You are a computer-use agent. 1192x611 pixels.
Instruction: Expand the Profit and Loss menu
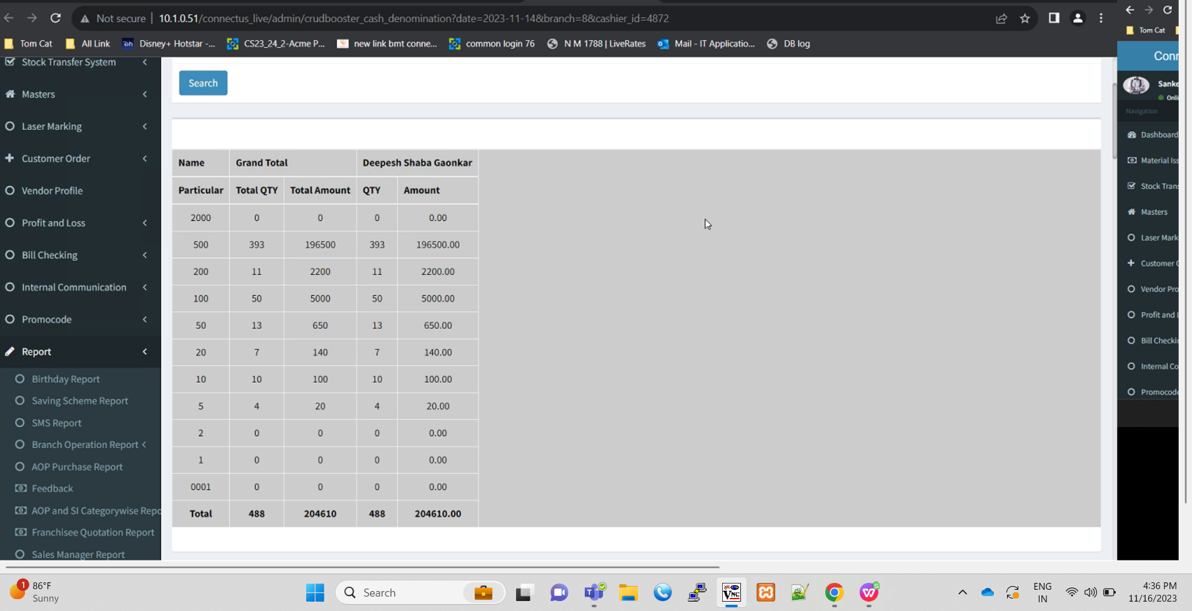[x=80, y=223]
